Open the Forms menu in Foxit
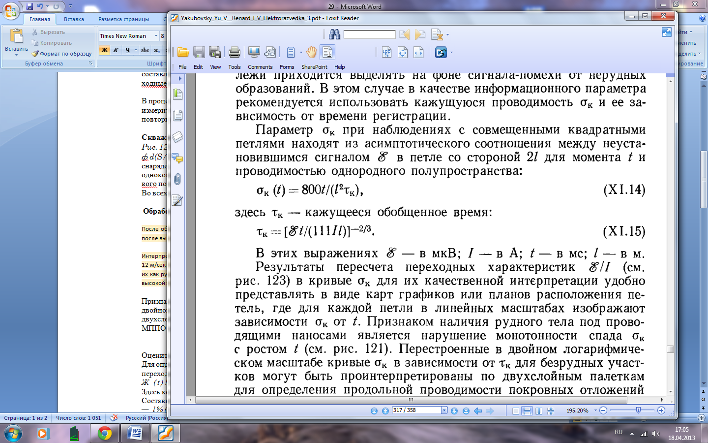708x443 pixels. click(x=287, y=67)
